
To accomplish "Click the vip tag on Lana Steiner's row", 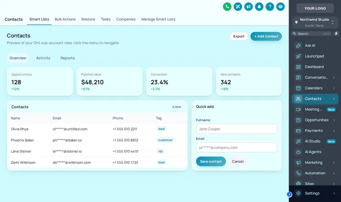I will tap(160, 151).
